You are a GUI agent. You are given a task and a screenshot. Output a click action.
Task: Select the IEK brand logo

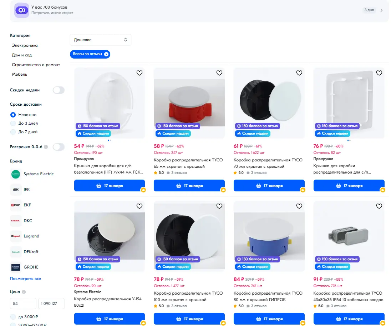[x=16, y=190]
